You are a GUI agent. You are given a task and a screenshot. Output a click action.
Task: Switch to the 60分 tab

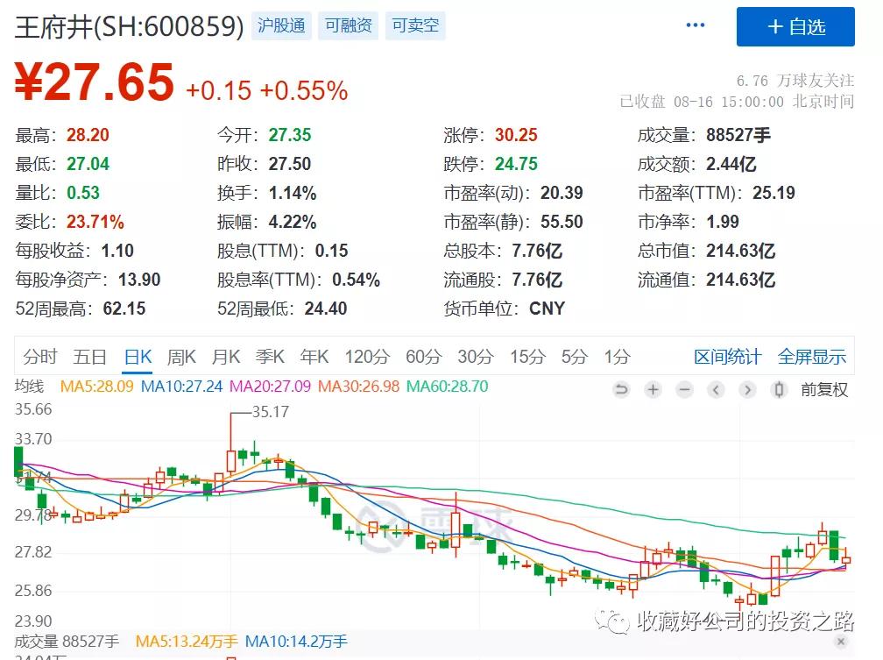coord(423,357)
